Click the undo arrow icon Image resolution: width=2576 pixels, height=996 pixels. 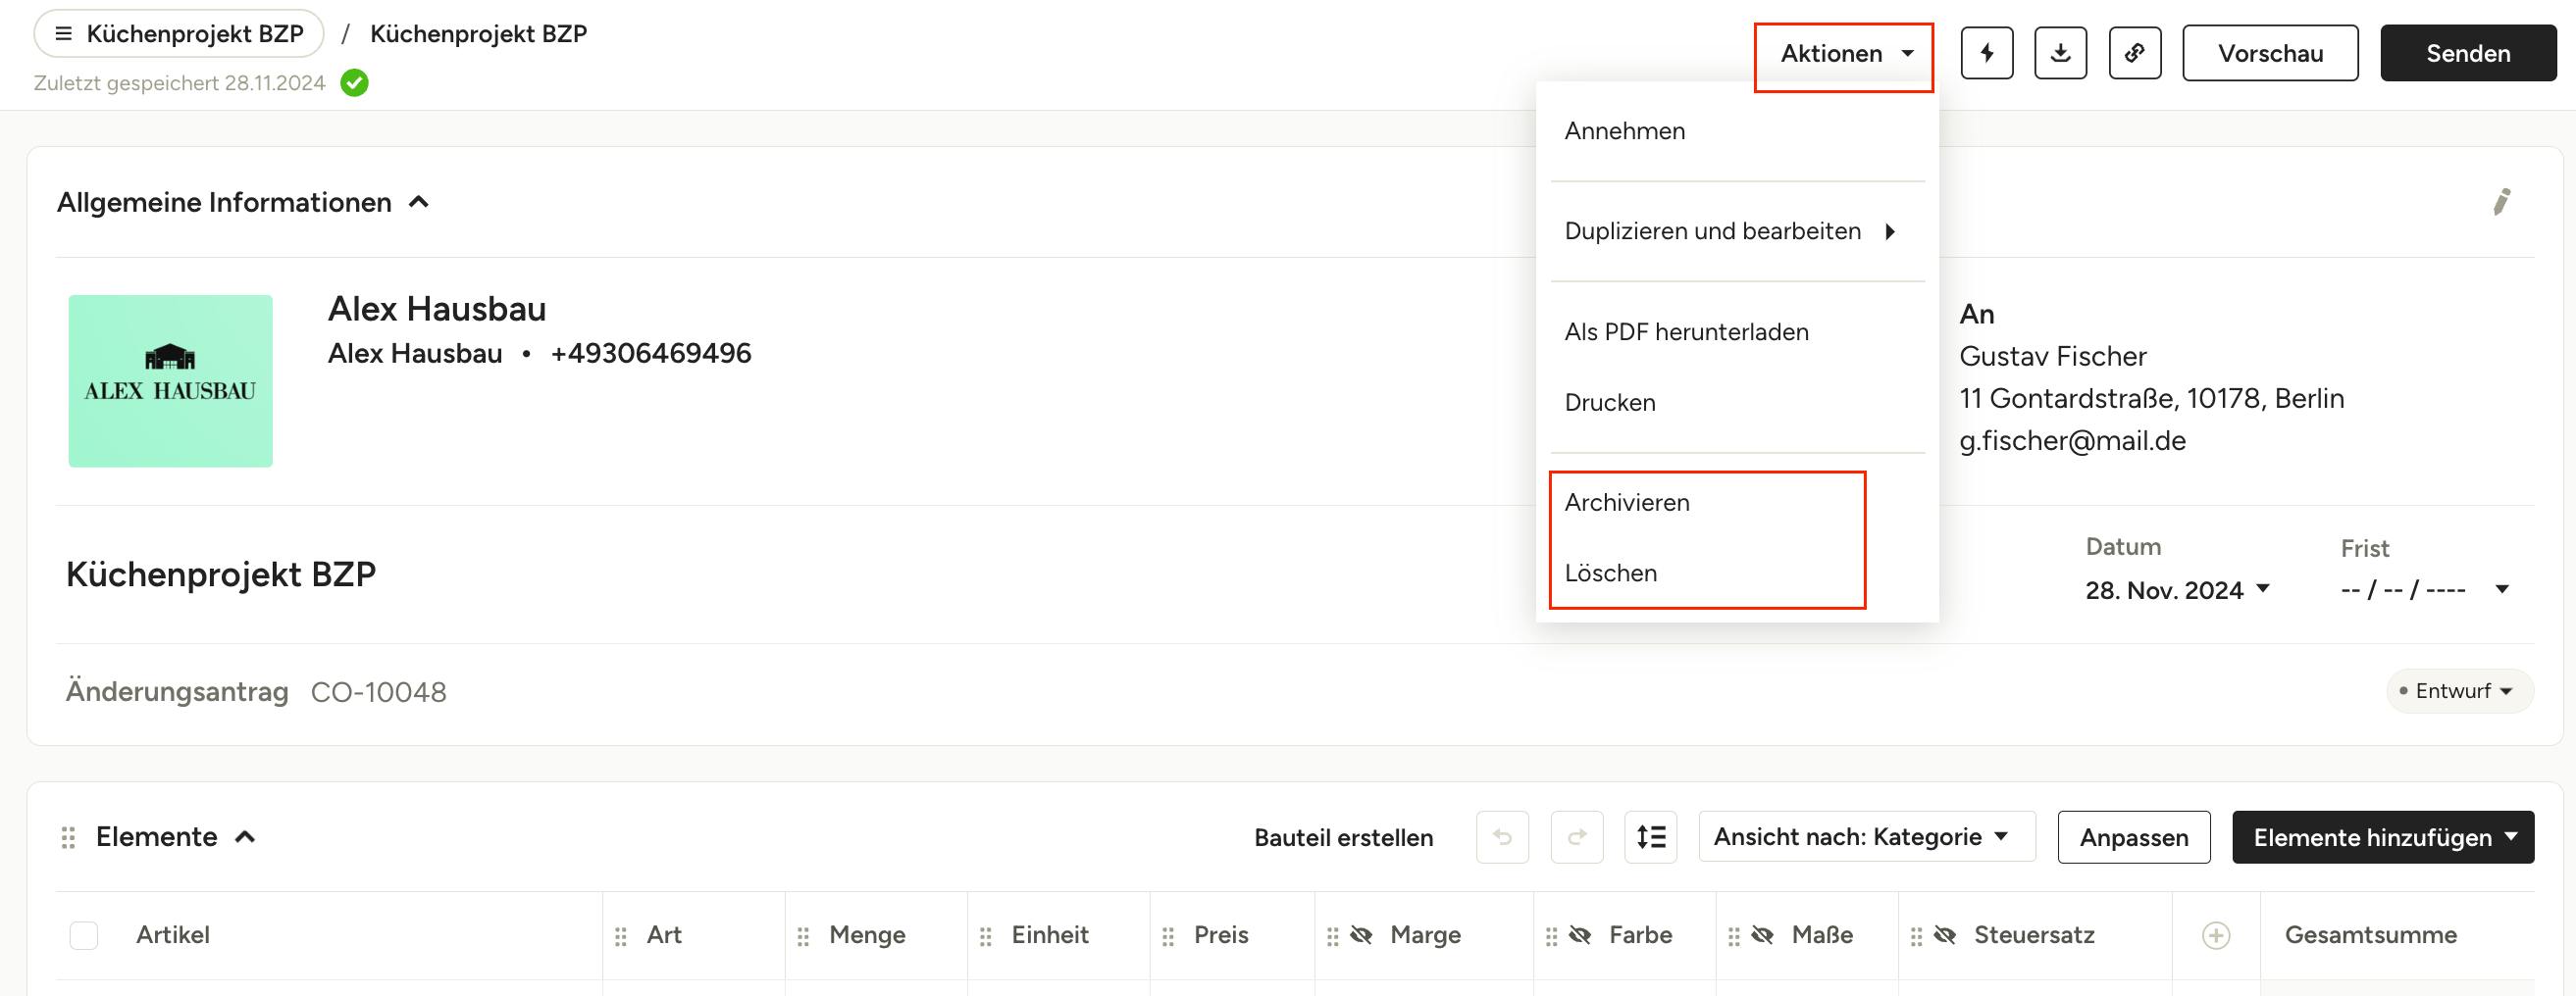[1502, 837]
